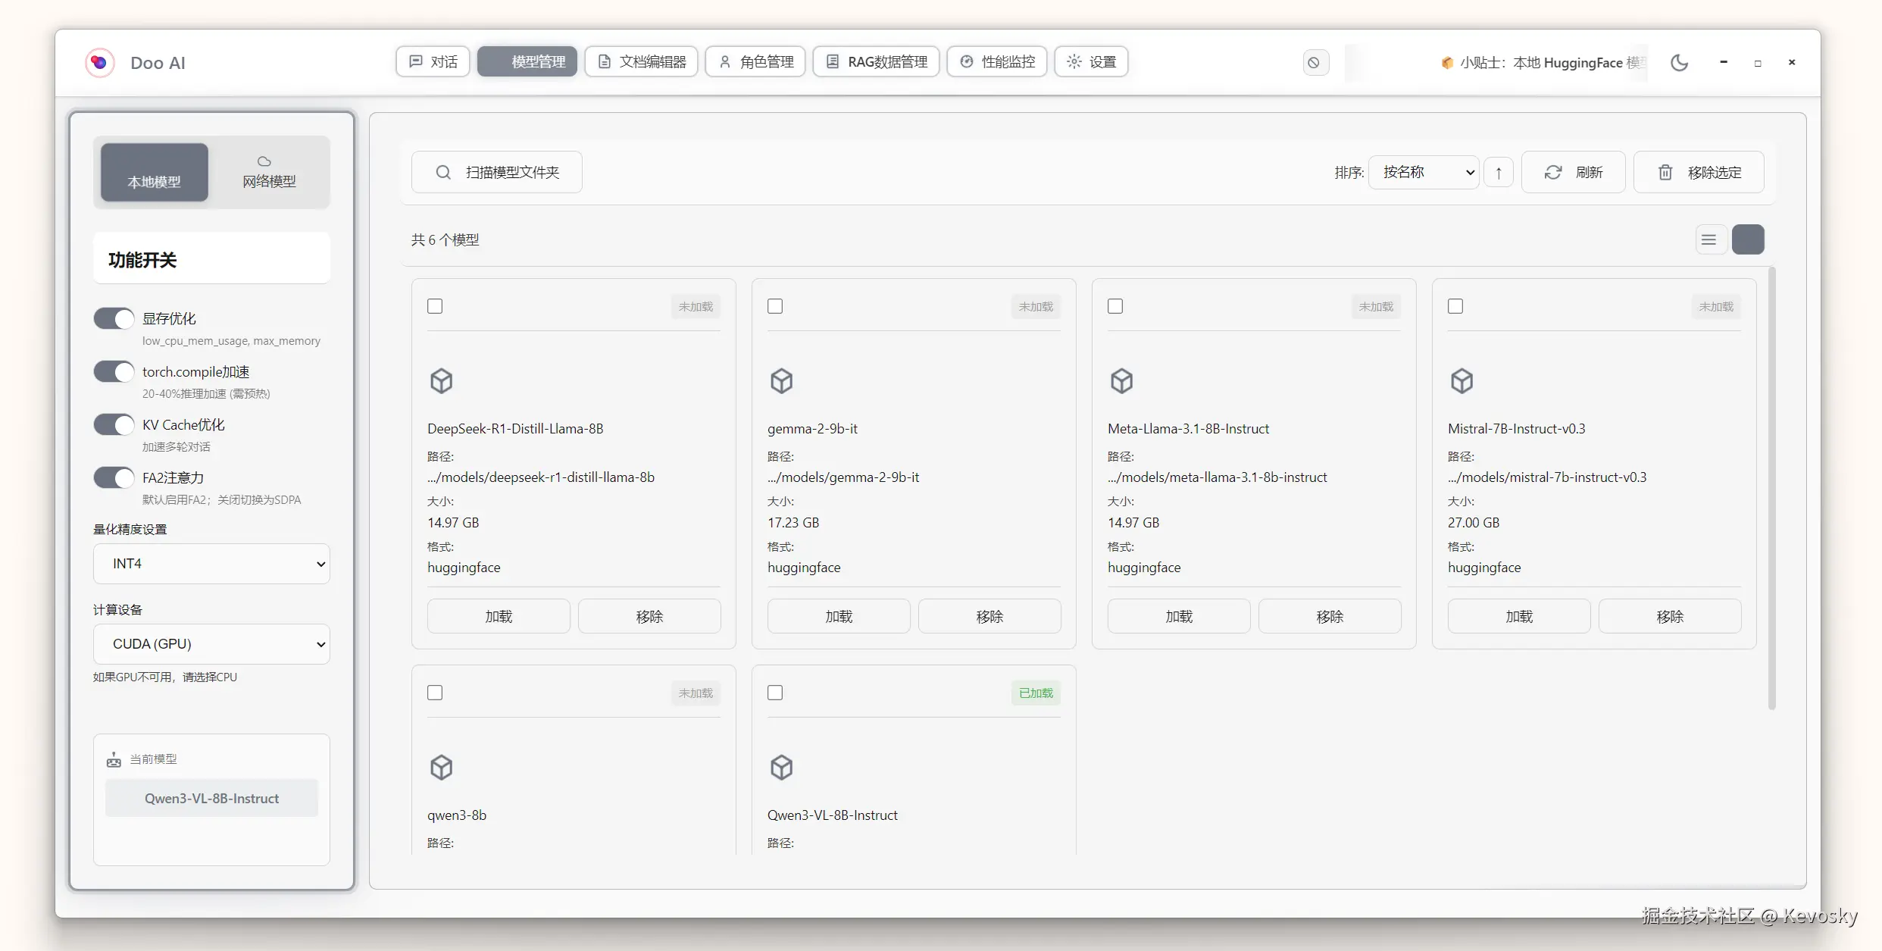Expand the CUDA (GPU) device dropdown
The height and width of the screenshot is (951, 1882).
point(211,644)
